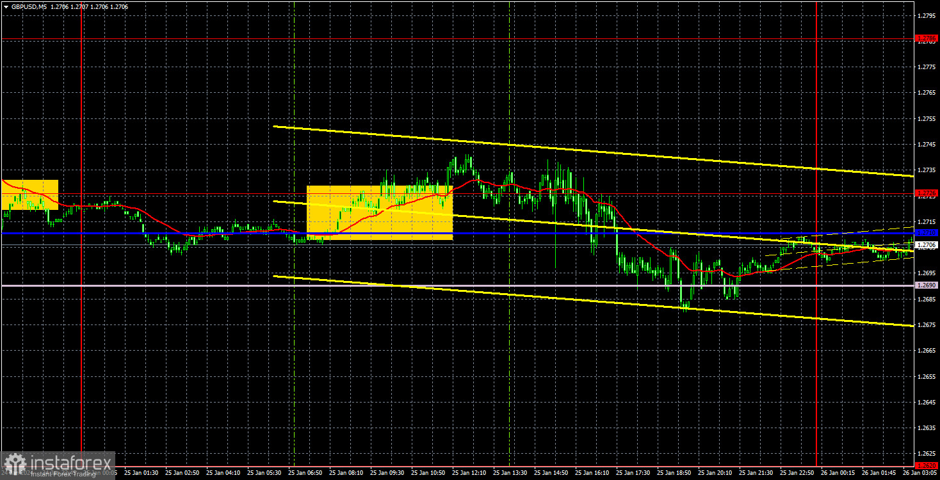Click the 25 Jan 20:10 time label

point(715,473)
